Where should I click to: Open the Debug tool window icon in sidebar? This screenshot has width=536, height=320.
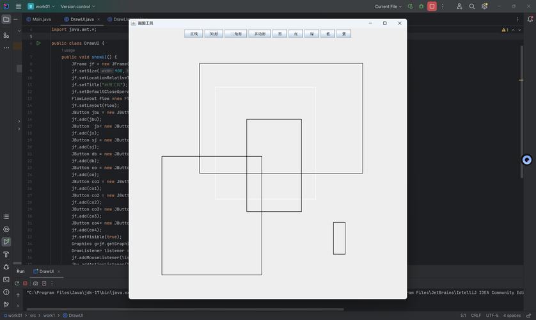6,267
